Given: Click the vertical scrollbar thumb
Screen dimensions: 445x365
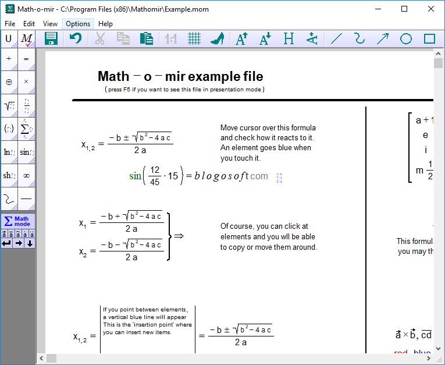Looking at the screenshot, I should click(x=438, y=63).
